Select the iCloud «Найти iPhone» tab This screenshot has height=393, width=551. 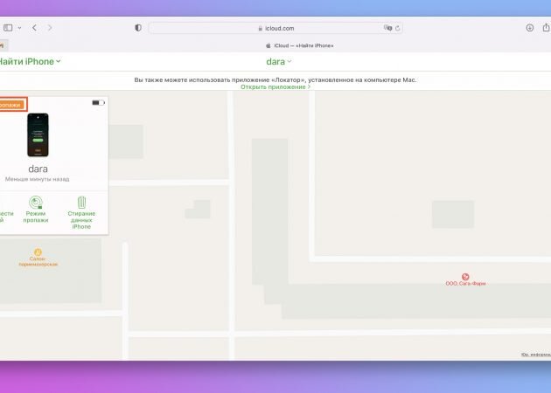point(300,45)
